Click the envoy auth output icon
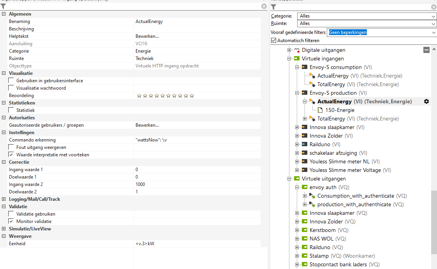 pos(305,187)
